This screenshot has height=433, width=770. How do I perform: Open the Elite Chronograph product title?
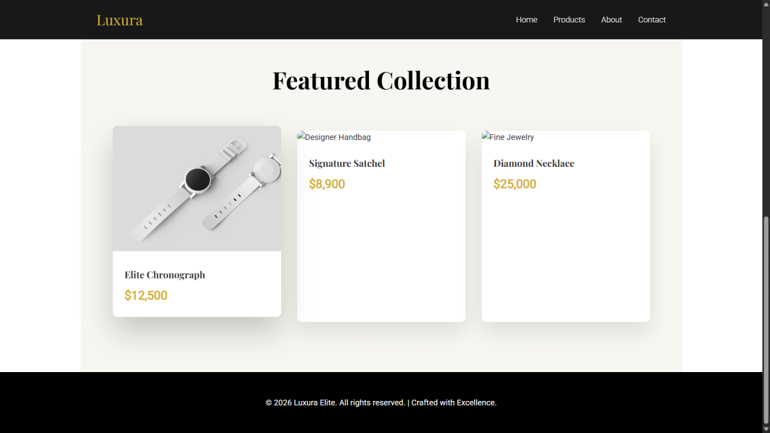tap(165, 275)
